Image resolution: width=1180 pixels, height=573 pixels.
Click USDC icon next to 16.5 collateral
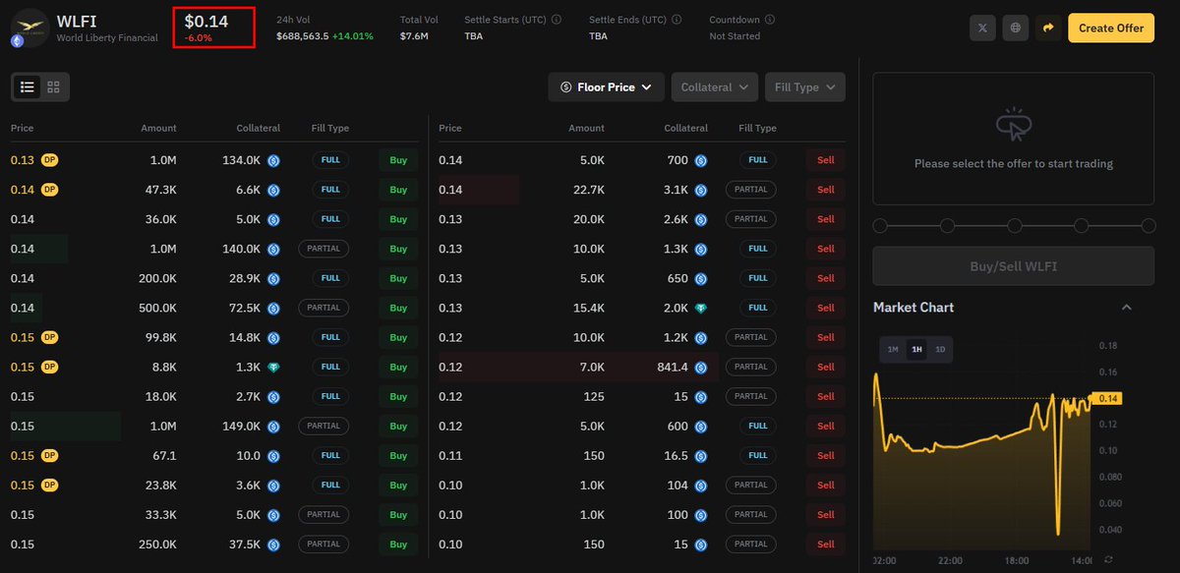tap(700, 455)
